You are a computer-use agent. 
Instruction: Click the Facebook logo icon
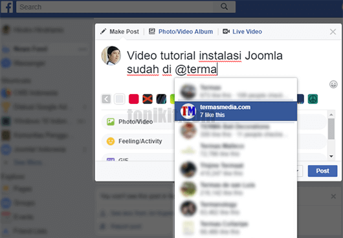click(x=7, y=7)
